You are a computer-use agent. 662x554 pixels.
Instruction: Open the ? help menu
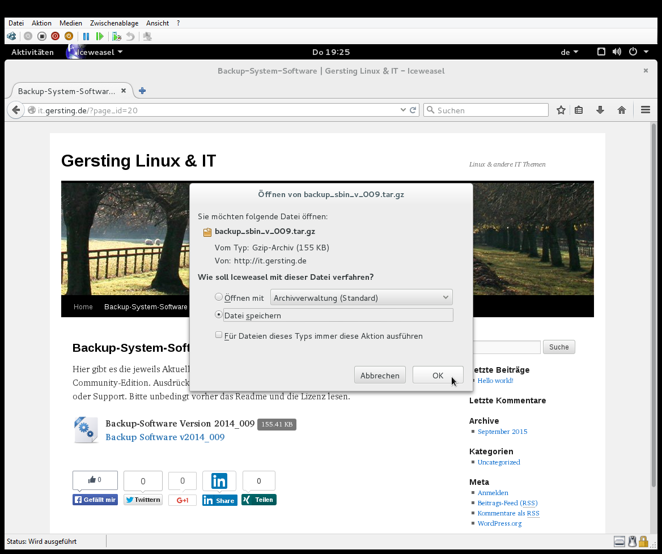[178, 23]
